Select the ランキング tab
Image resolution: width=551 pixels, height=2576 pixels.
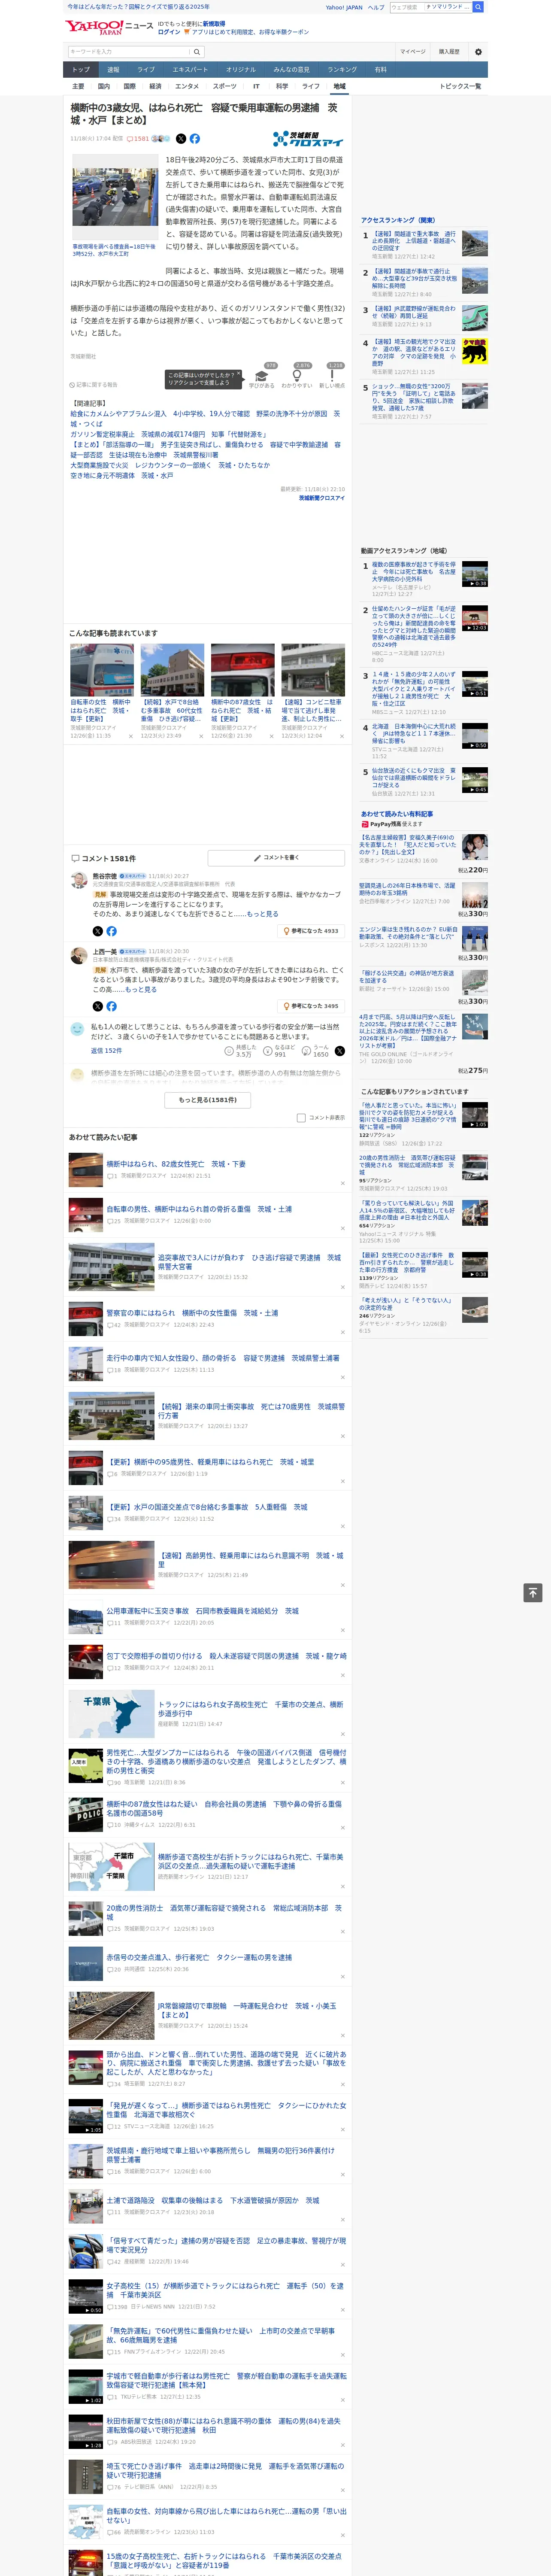342,69
